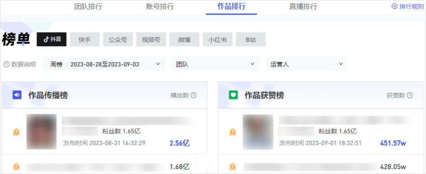426x174 pixels.
Task: Choose the 快手 platform button
Action: point(85,40)
